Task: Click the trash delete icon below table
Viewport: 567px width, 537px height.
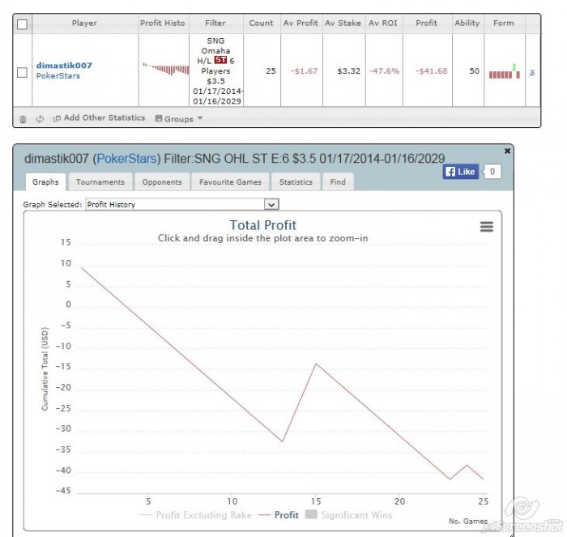Action: point(23,119)
